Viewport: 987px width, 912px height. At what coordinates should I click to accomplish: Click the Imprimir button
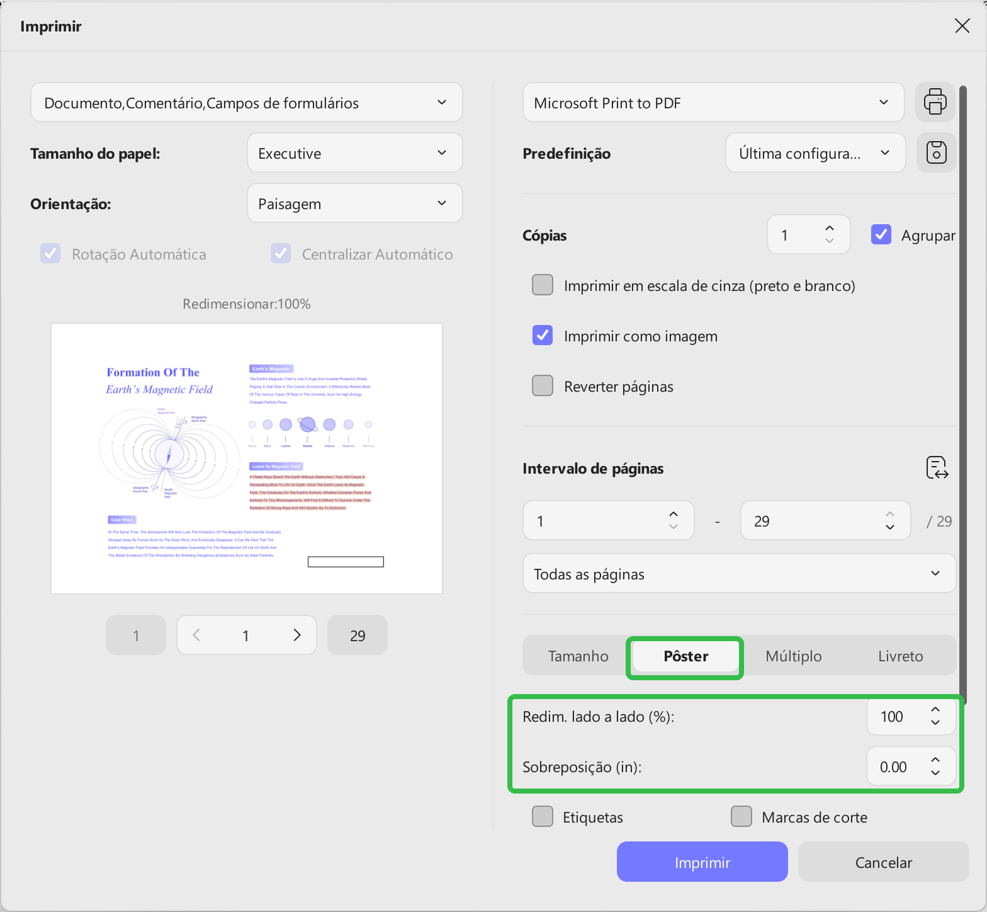click(x=702, y=862)
